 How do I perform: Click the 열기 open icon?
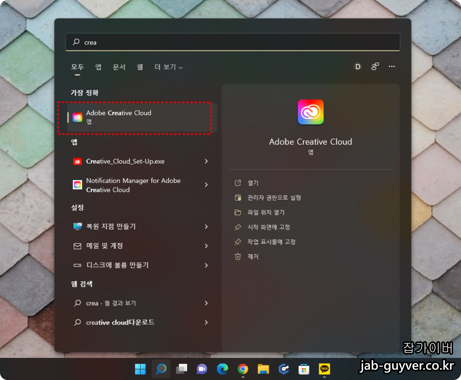click(238, 183)
